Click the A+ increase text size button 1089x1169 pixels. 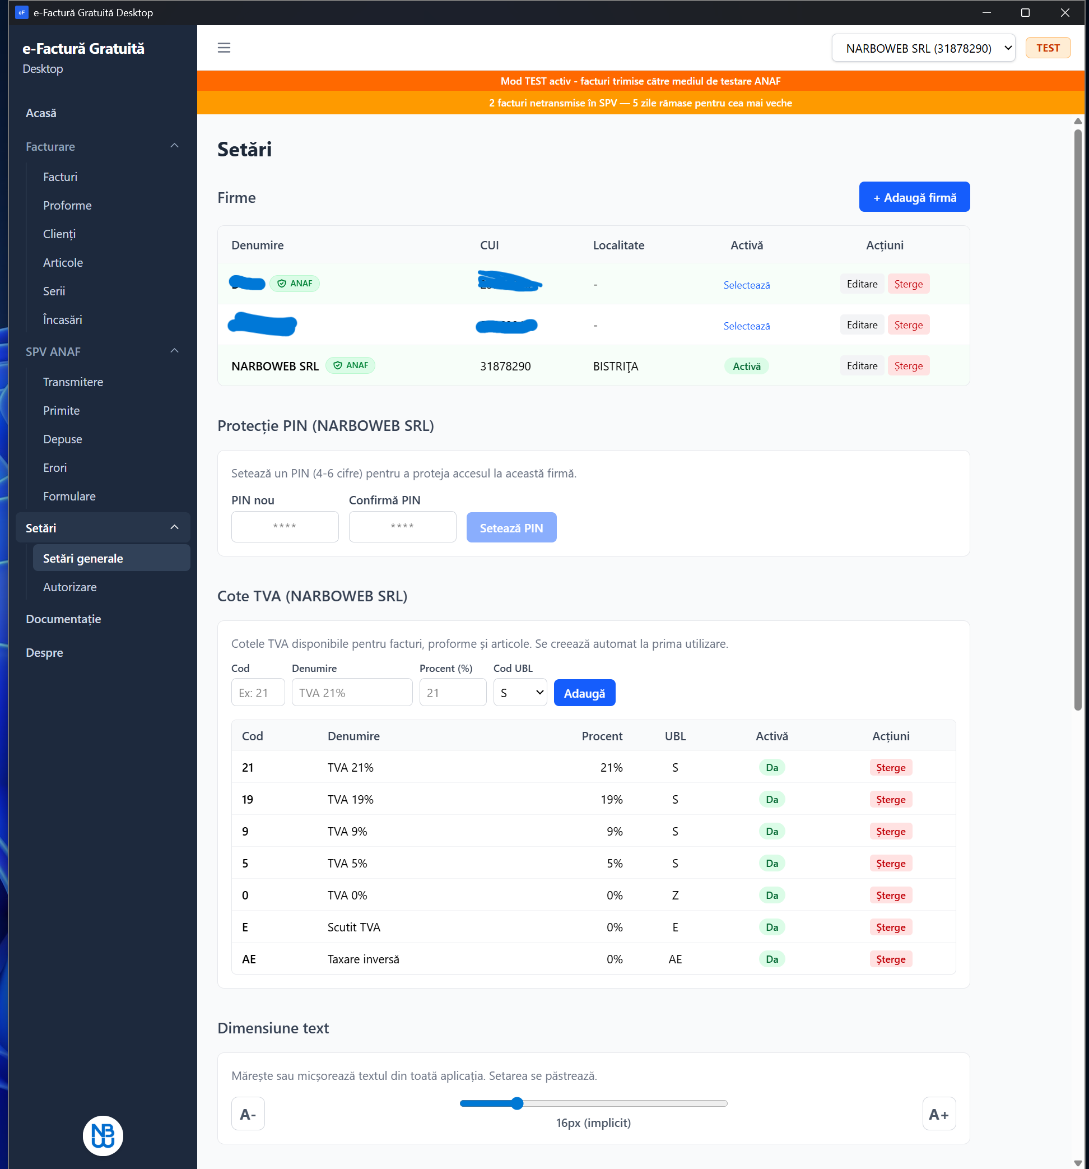coord(938,1114)
